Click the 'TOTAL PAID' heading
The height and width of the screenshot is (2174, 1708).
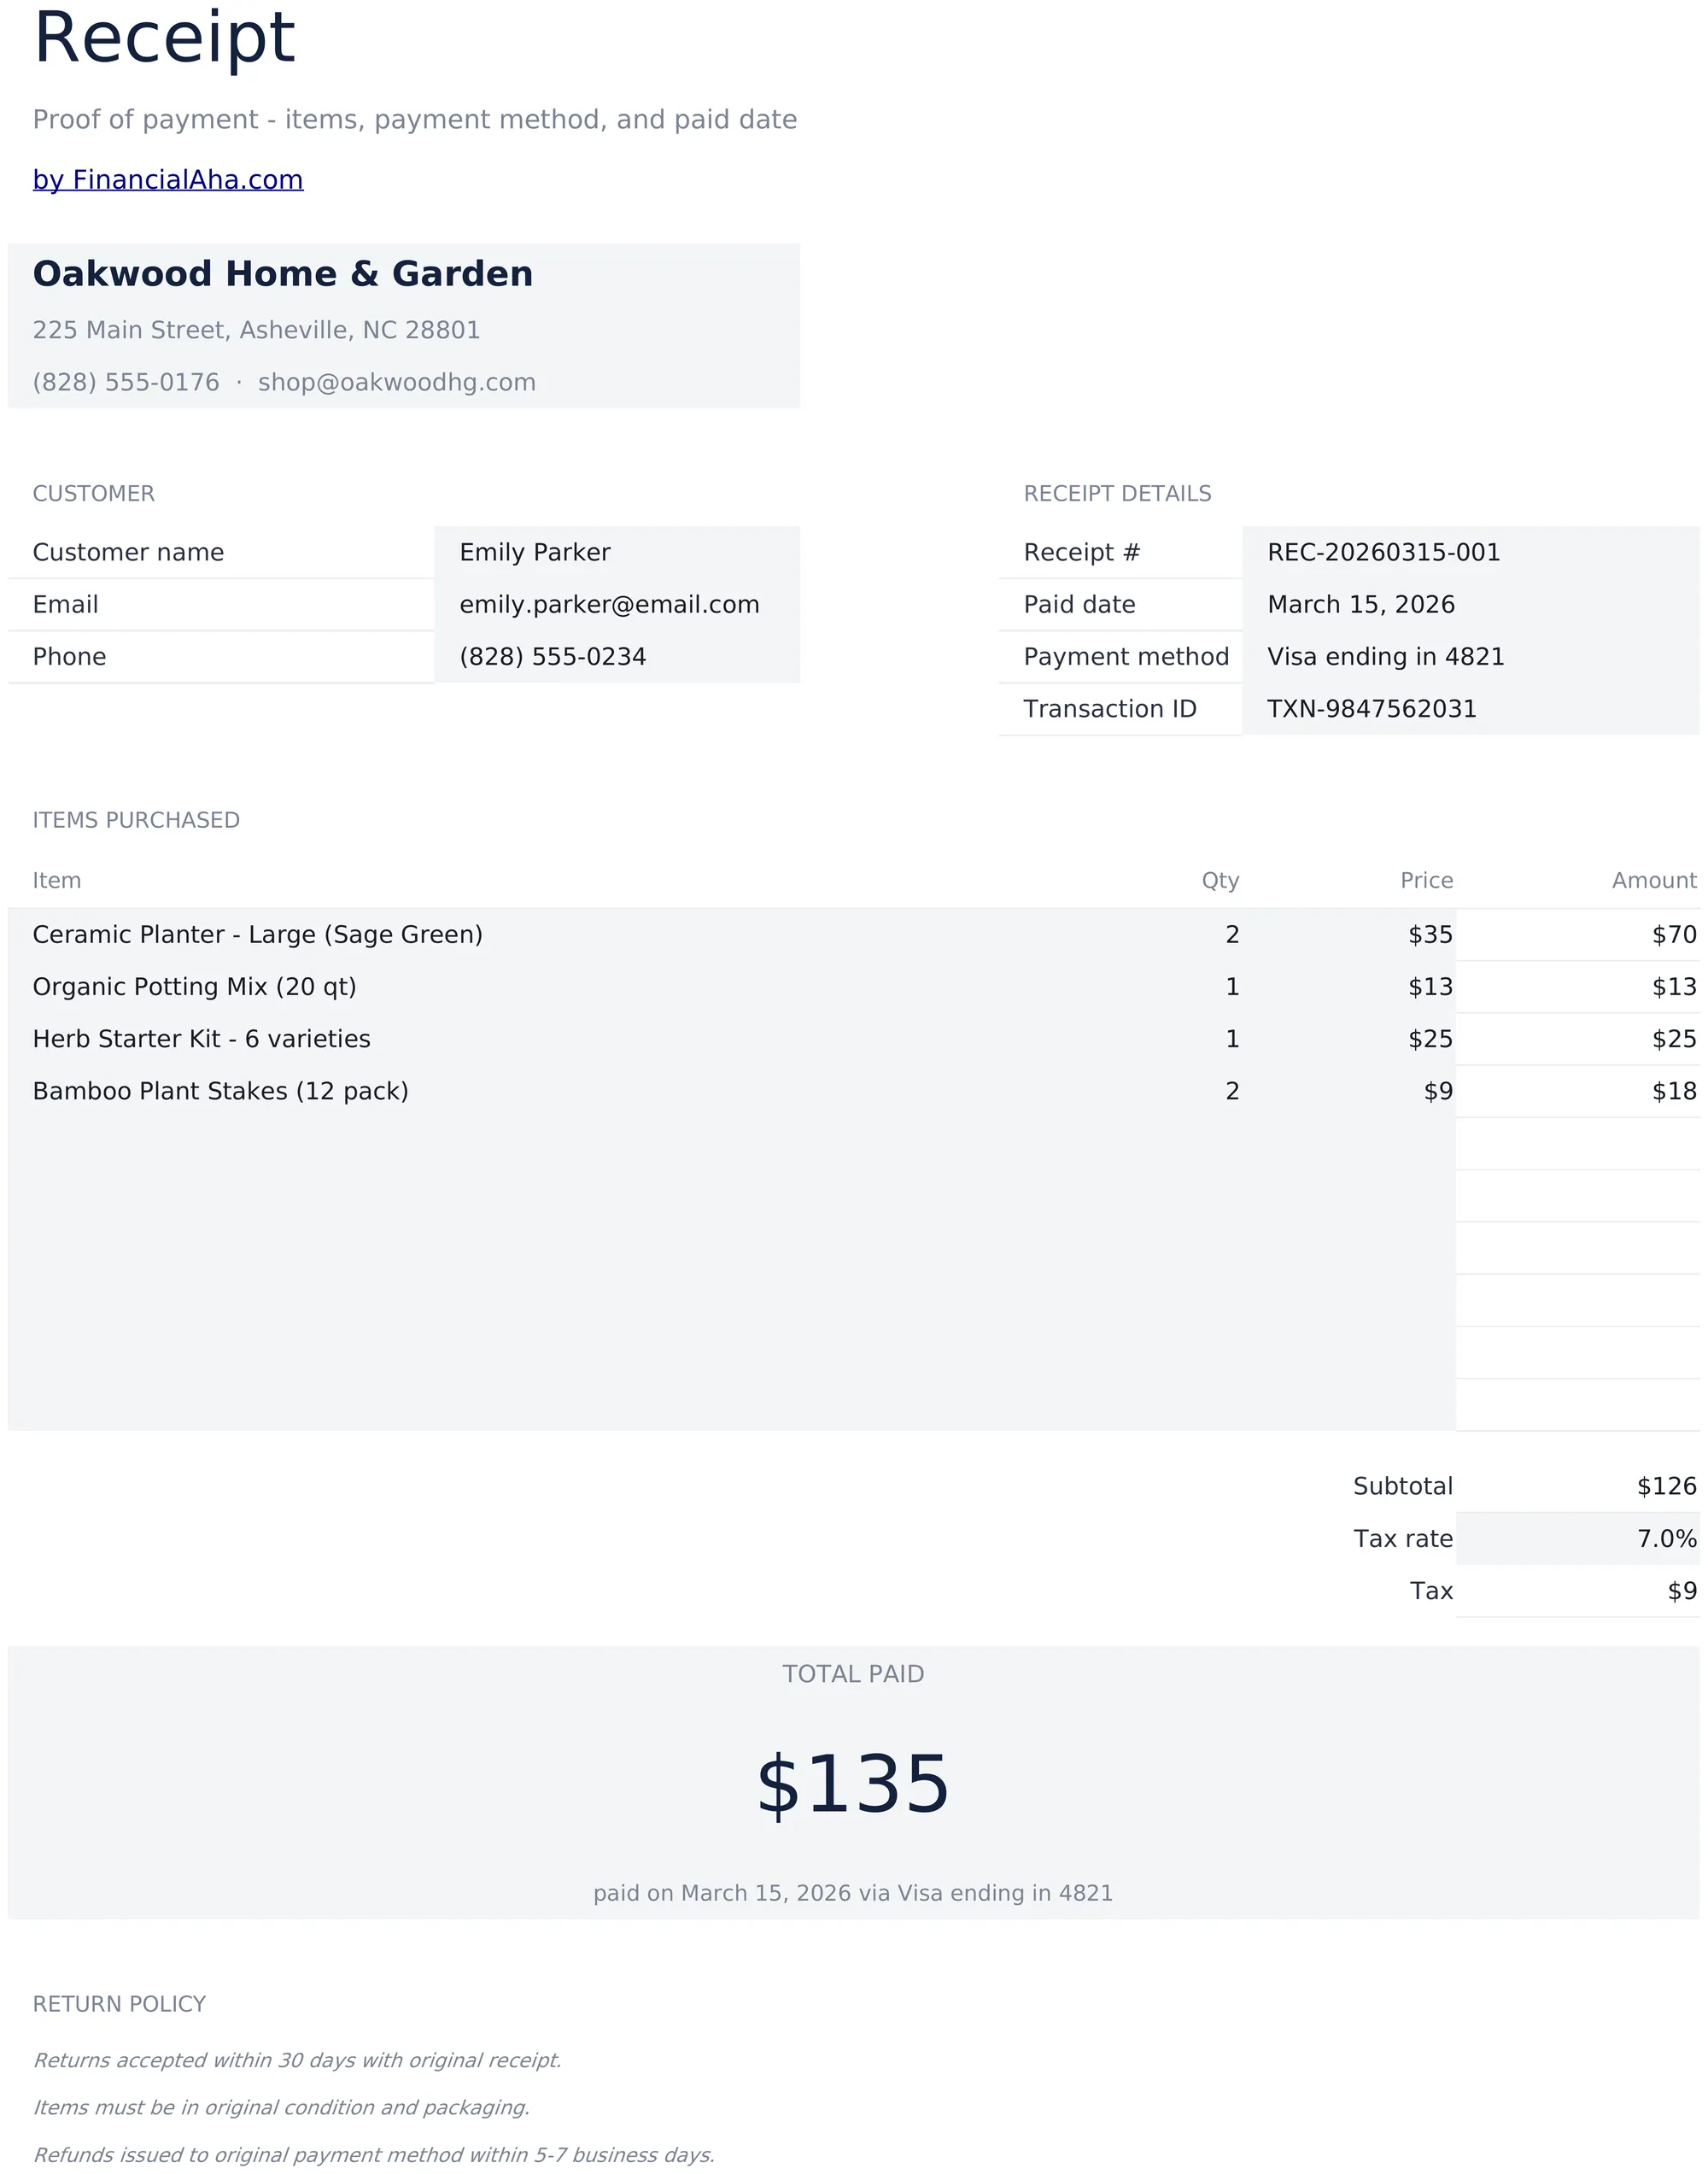click(x=853, y=1674)
